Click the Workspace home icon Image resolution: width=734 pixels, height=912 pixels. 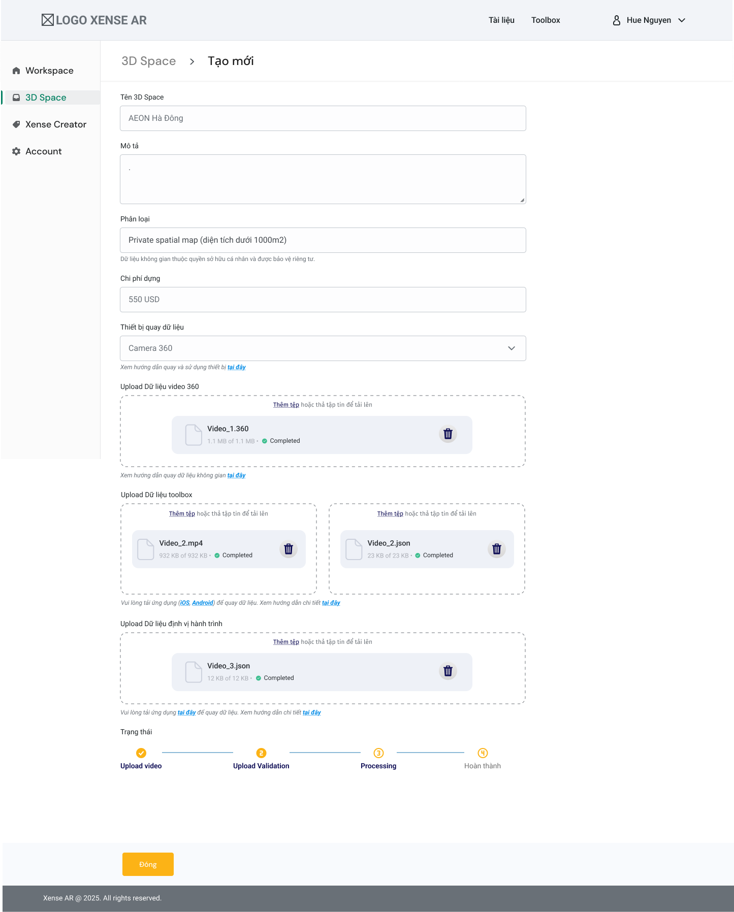pos(16,71)
